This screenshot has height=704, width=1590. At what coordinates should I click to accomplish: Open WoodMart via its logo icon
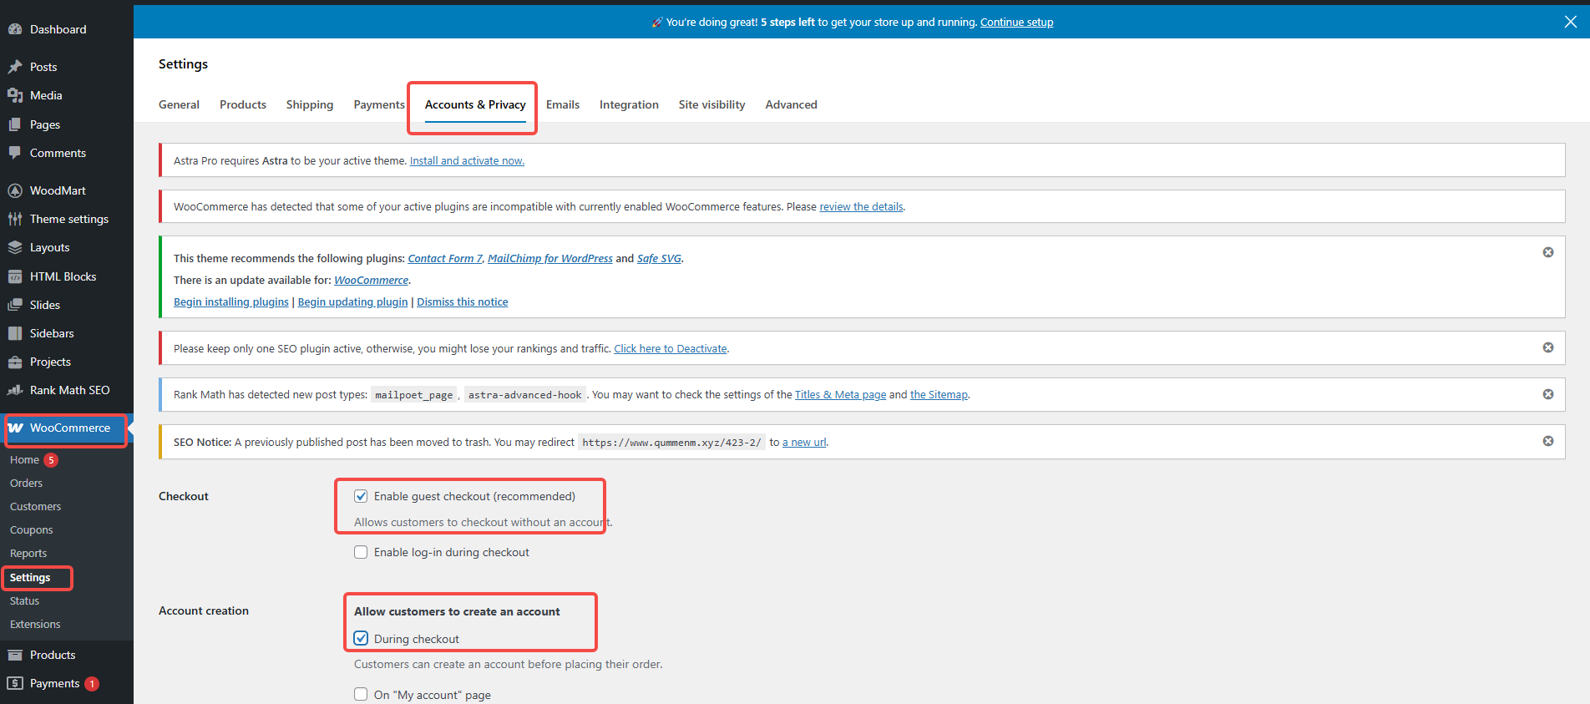pyautogui.click(x=15, y=190)
